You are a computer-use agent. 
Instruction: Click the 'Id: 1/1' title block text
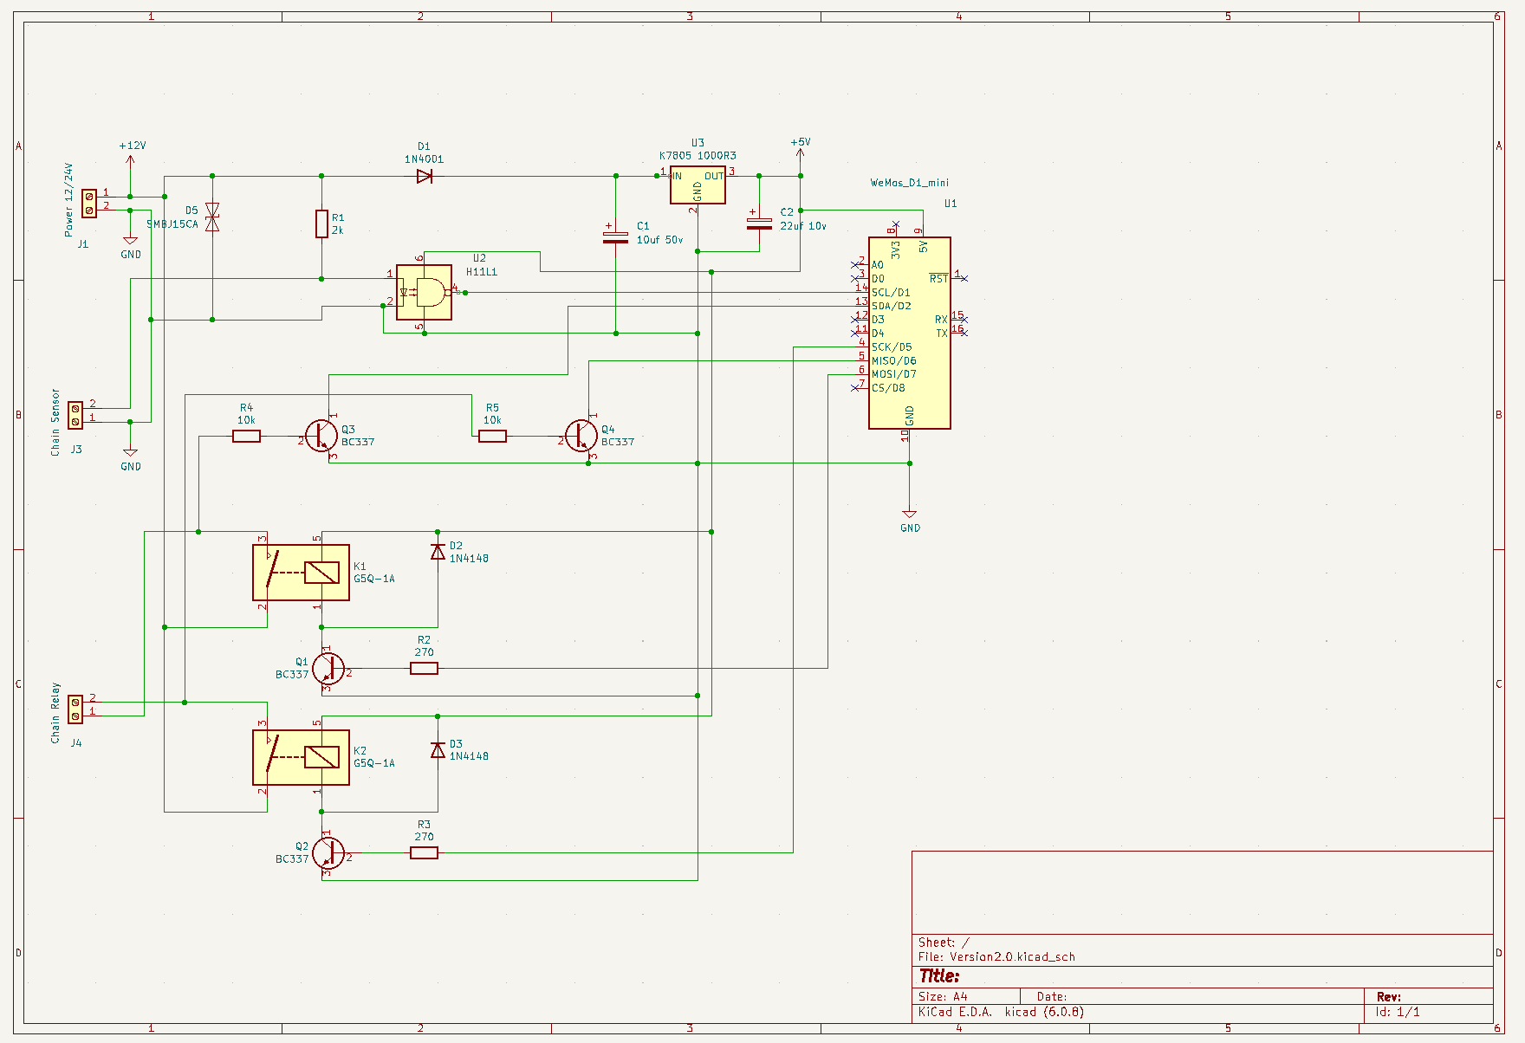[1397, 1012]
